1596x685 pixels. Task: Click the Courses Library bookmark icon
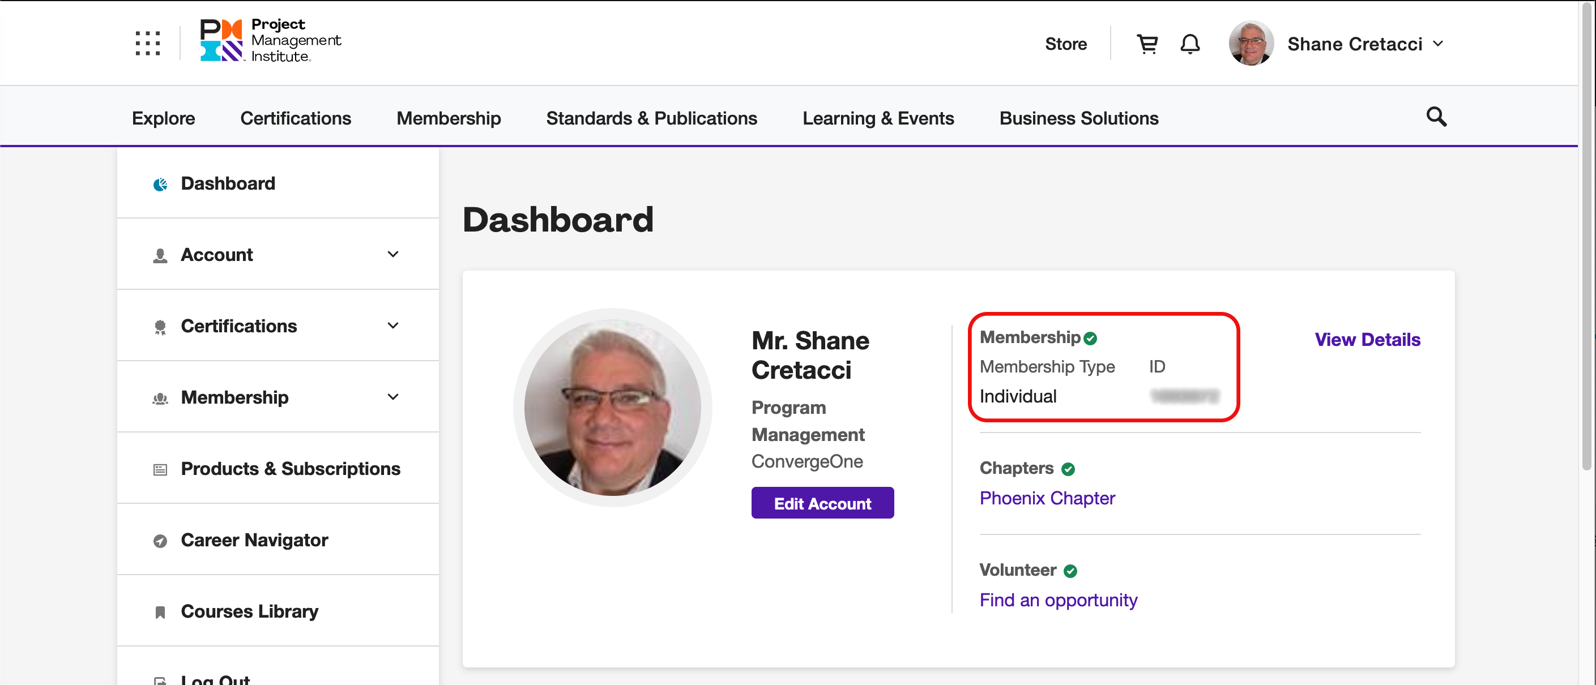(160, 612)
